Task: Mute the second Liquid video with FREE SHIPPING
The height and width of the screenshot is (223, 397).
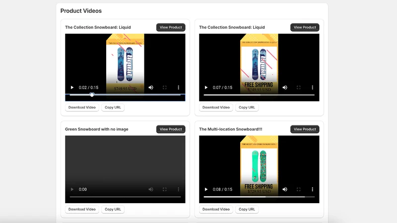Action: pos(285,88)
